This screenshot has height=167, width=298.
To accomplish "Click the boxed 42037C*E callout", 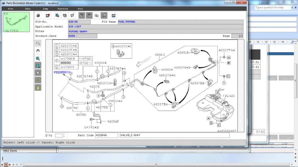I will pos(121,51).
